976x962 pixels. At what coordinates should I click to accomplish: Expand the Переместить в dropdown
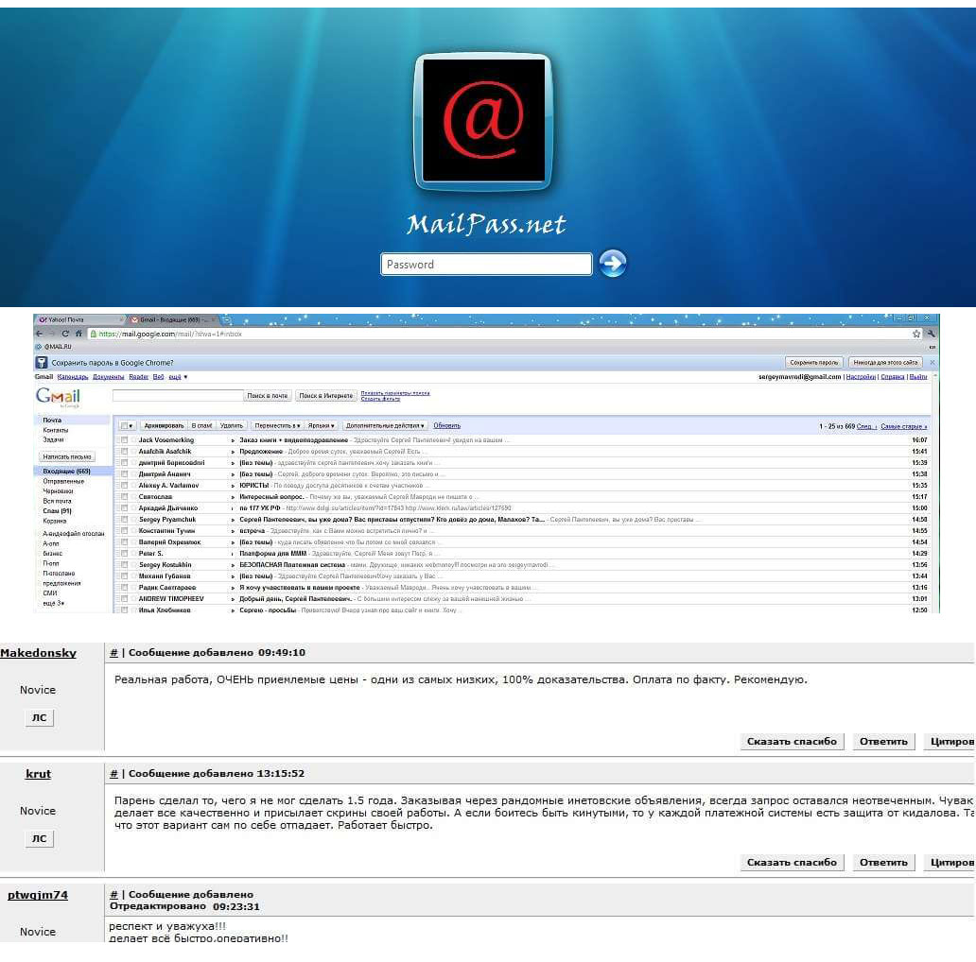278,426
